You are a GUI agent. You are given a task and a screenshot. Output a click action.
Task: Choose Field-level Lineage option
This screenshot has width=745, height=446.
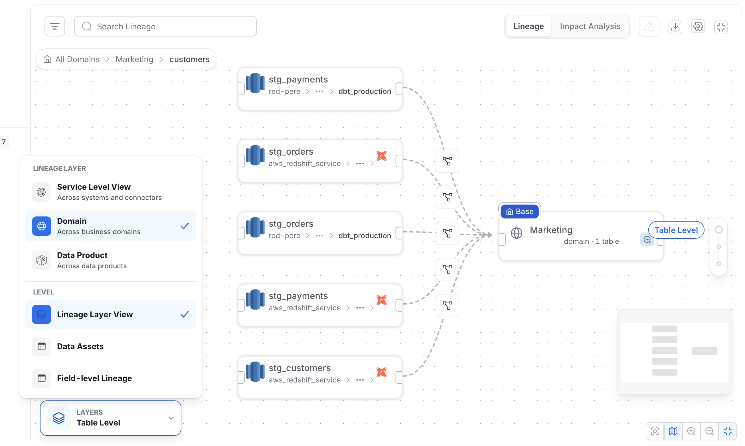110,378
